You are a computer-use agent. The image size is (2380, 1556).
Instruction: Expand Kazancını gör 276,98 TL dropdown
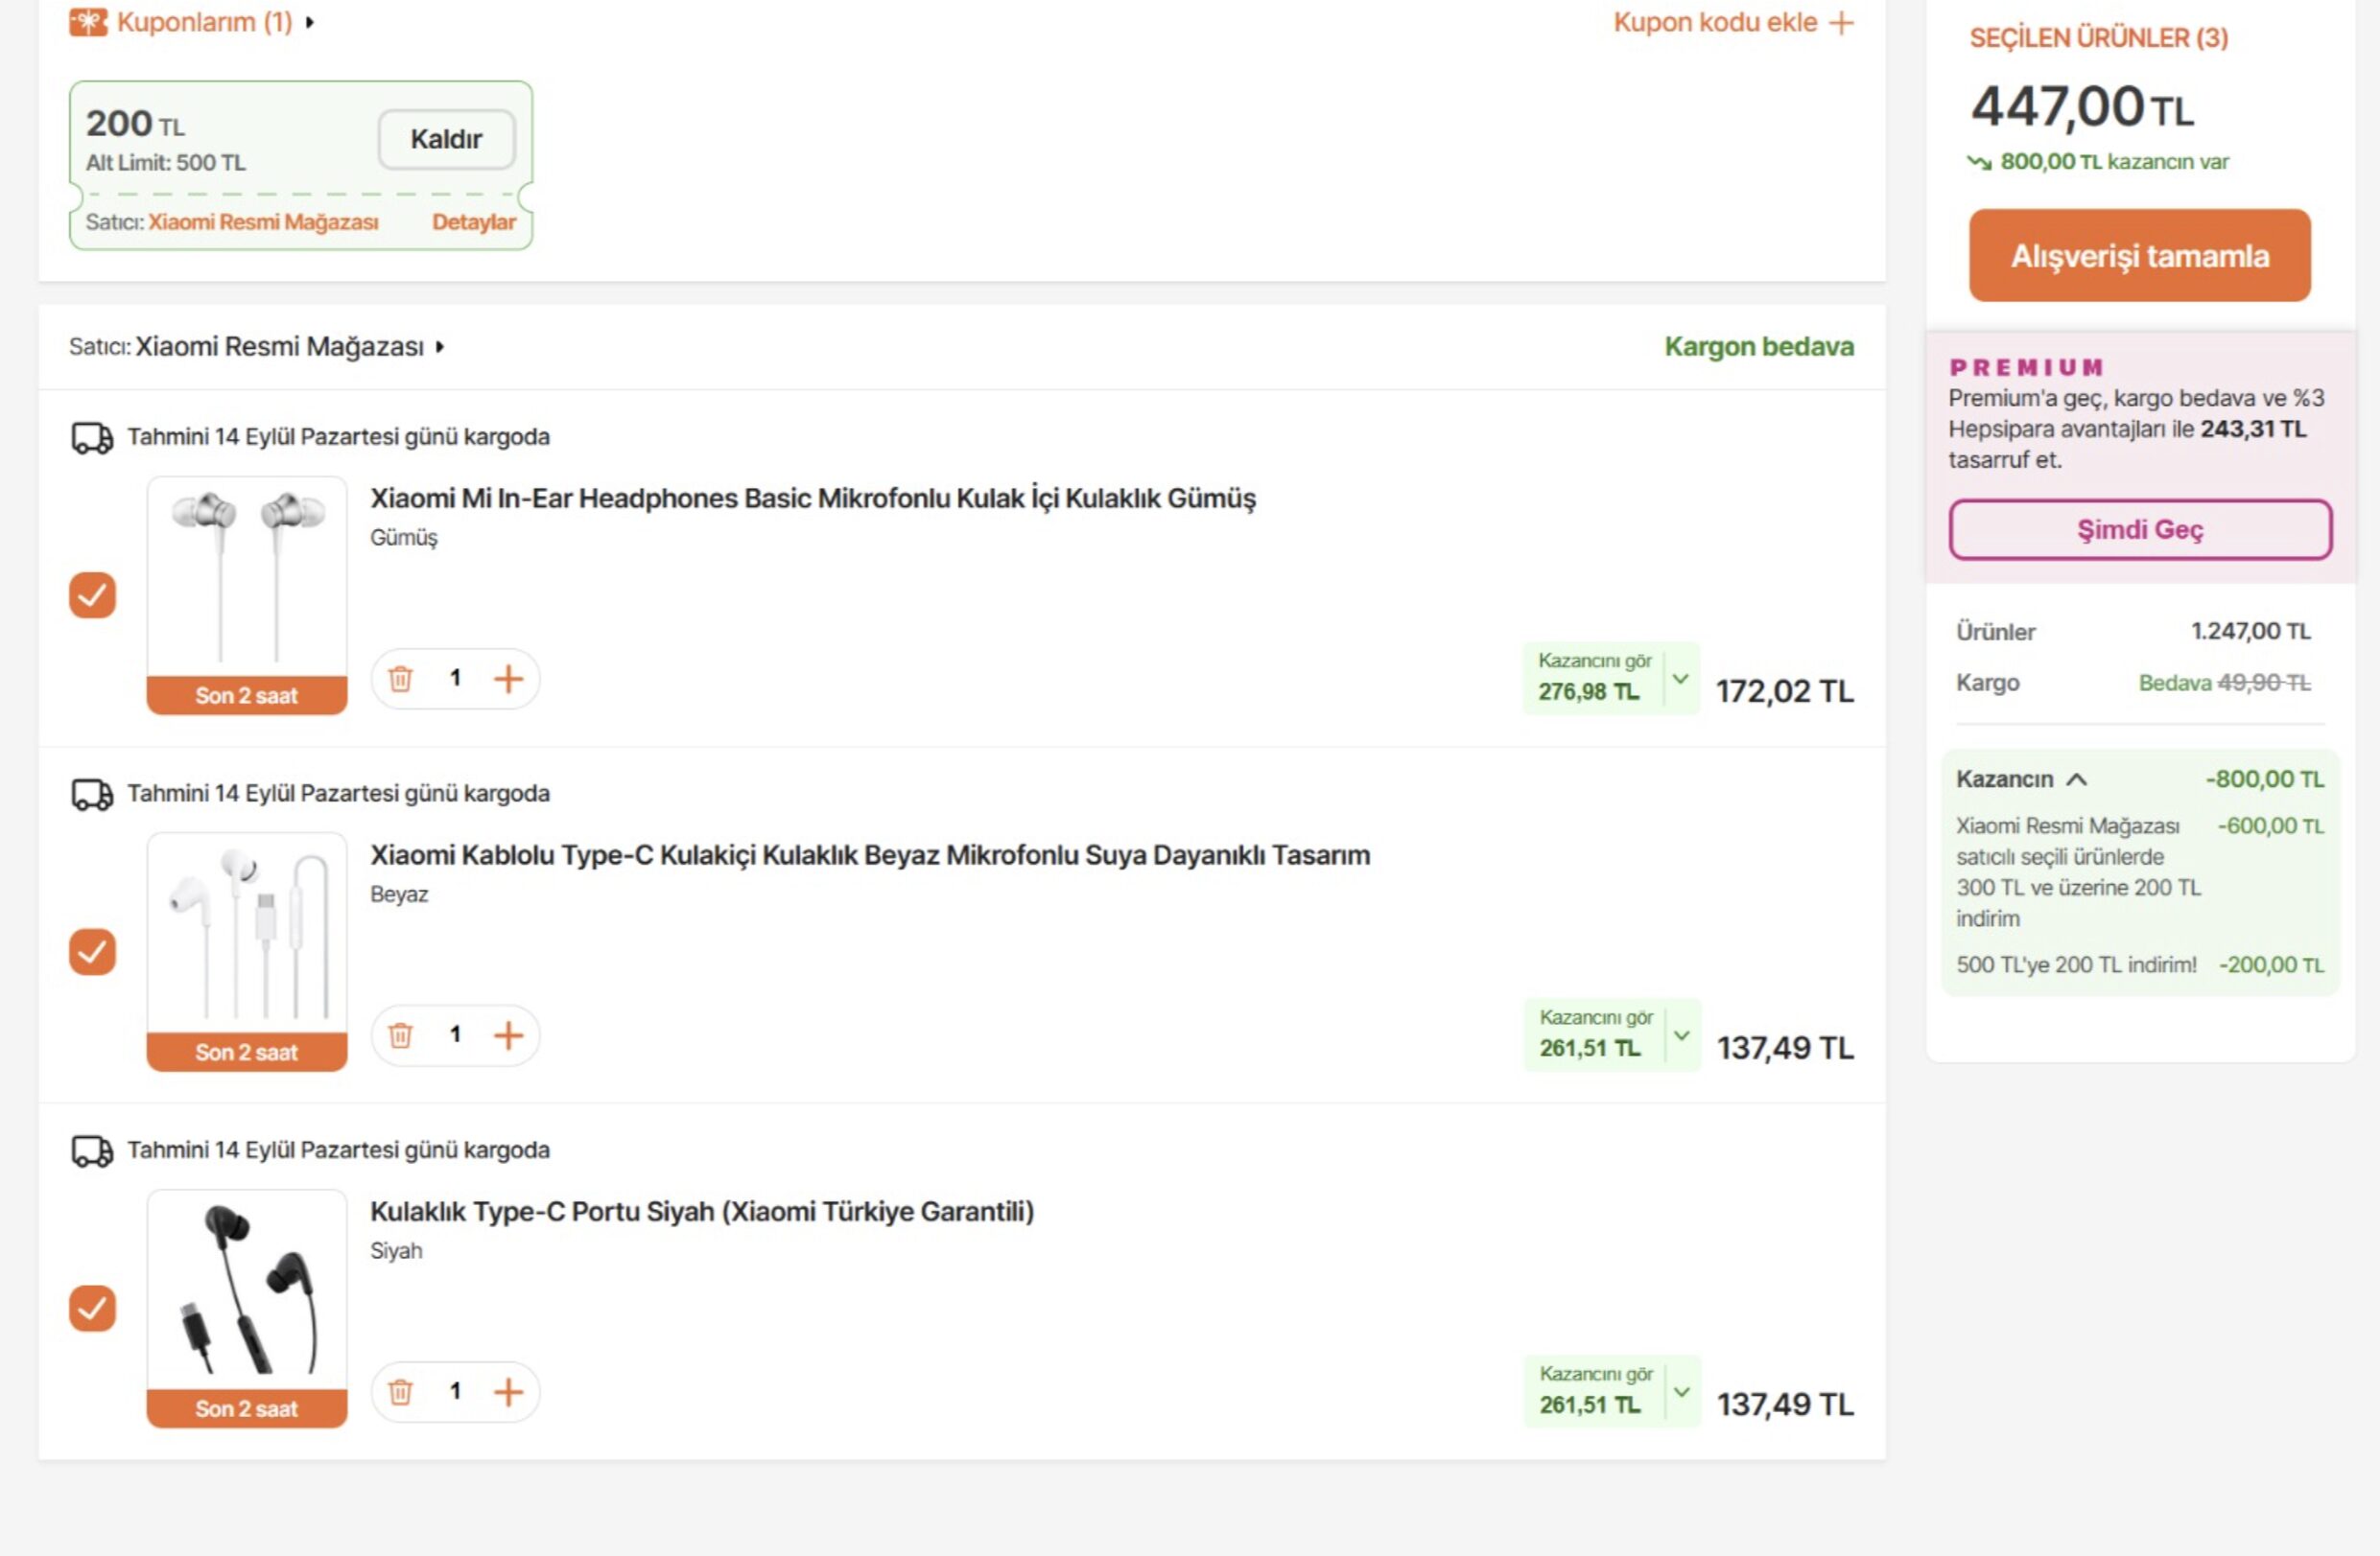tap(1681, 679)
